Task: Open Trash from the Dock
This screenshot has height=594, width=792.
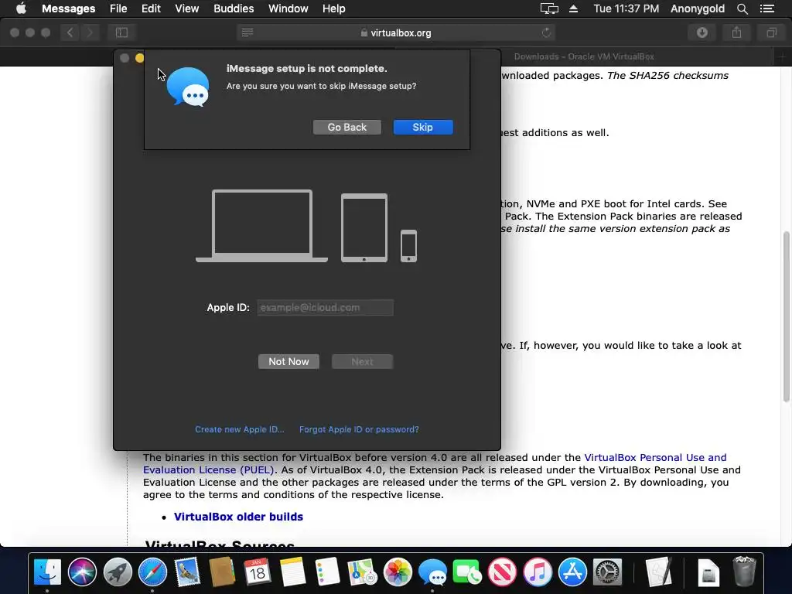Action: 744,572
